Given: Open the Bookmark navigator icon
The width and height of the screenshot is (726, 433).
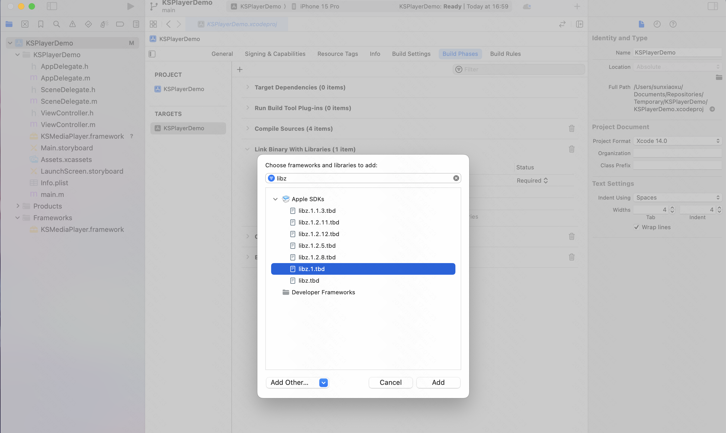Looking at the screenshot, I should pyautogui.click(x=41, y=24).
